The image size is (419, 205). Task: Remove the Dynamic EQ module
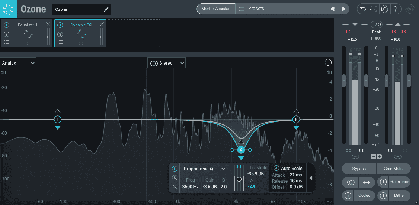[x=102, y=25]
